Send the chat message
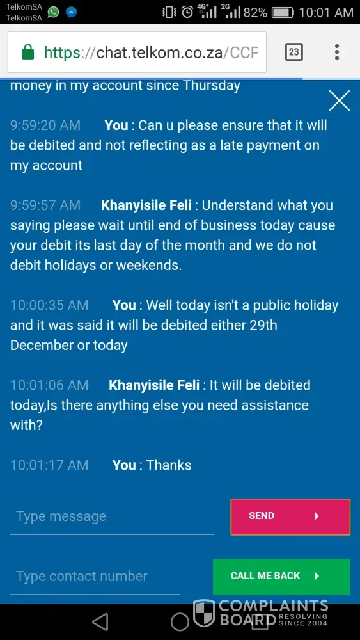 coord(290,516)
